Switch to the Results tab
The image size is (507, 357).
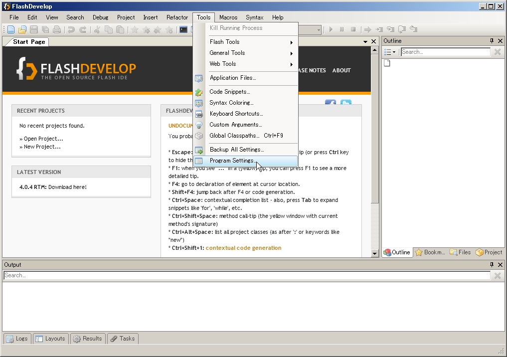tap(88, 339)
